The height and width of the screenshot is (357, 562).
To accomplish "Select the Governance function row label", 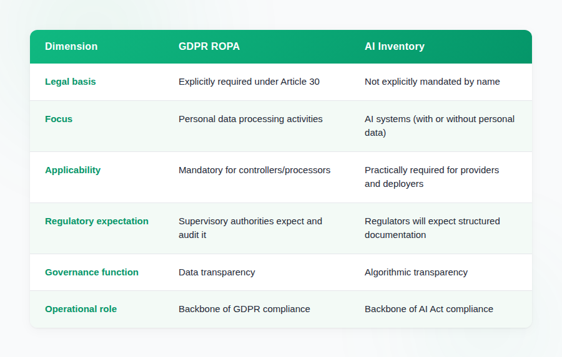I will 92,272.
